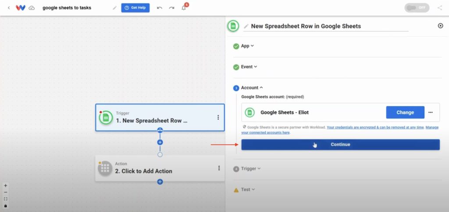Close the step settings panel
Viewport: 449px width, 212px height.
coord(440,26)
